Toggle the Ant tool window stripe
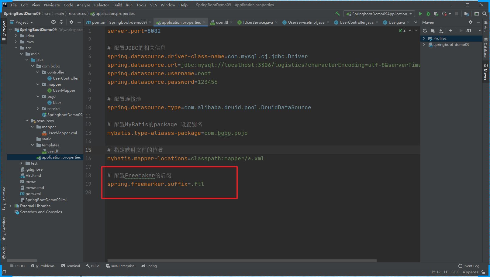Screen dimensions: 490x277 tap(485, 26)
